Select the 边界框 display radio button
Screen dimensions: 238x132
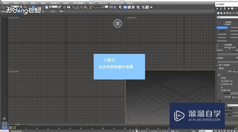(220, 78)
